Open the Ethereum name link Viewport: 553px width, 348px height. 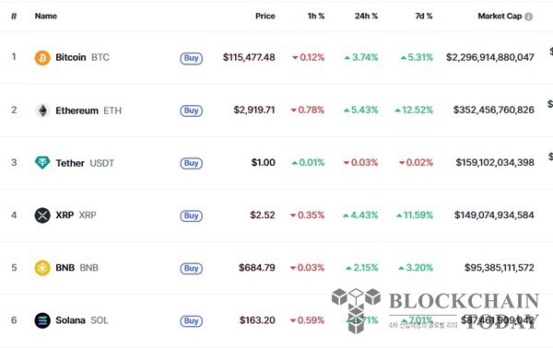76,110
